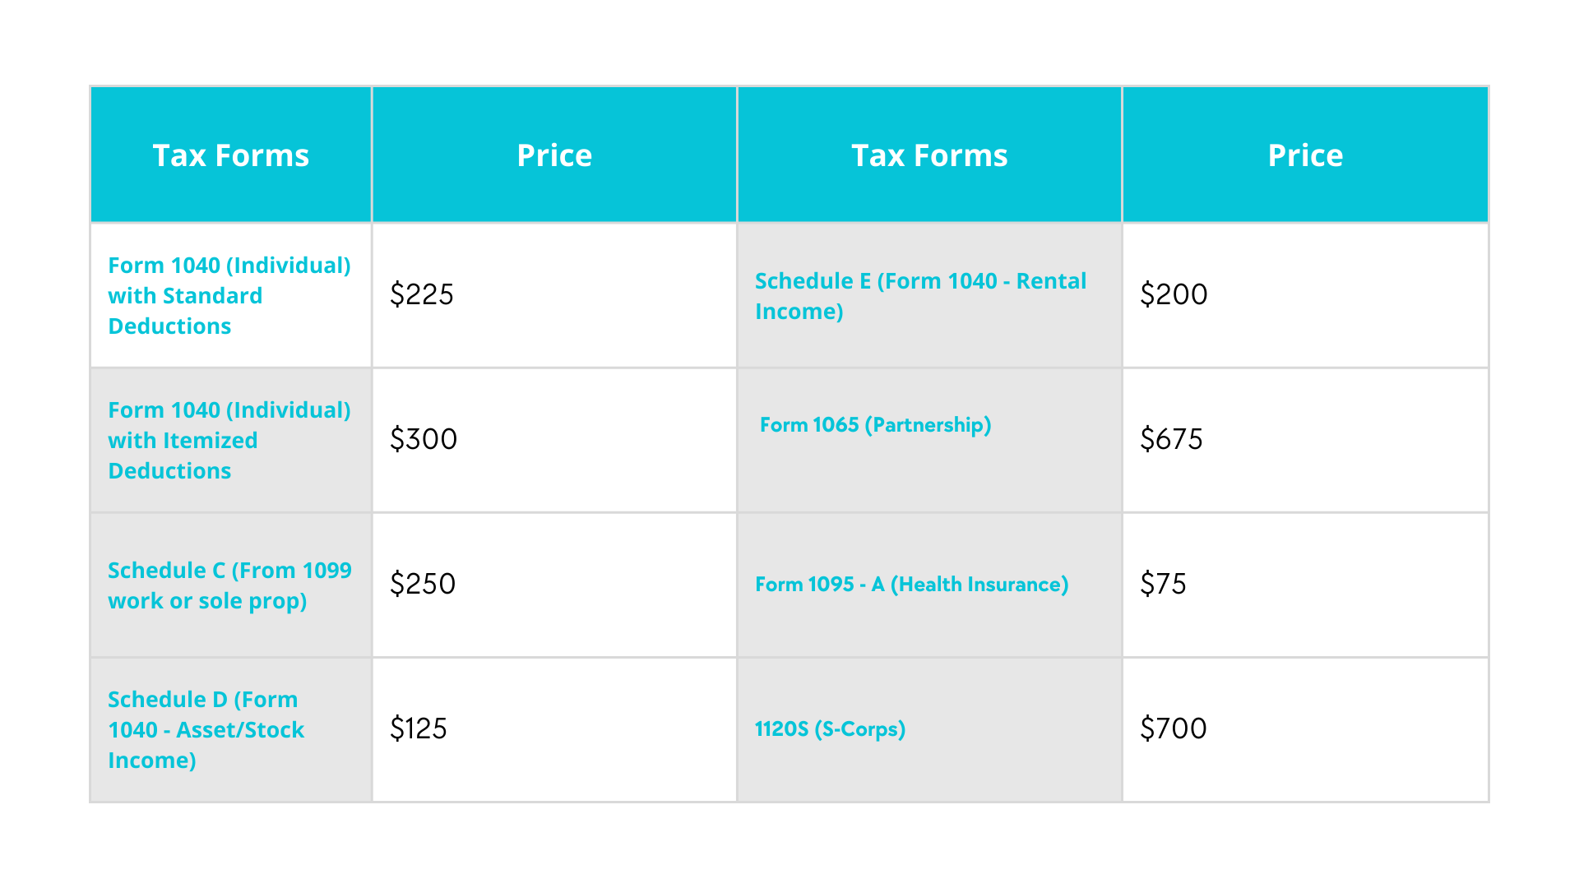Select the $700 price cell
Screen dimensions: 1579x888
[1305, 729]
